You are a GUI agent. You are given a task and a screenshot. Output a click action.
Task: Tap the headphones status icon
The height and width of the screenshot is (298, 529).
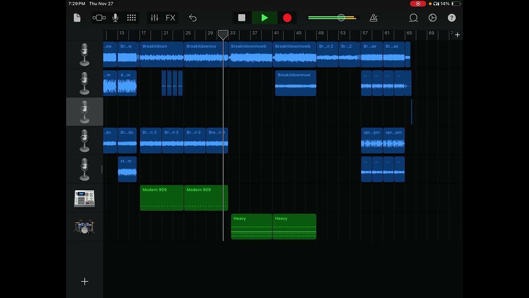coord(436,4)
